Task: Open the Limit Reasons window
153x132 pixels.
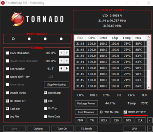Action: (x=86, y=112)
